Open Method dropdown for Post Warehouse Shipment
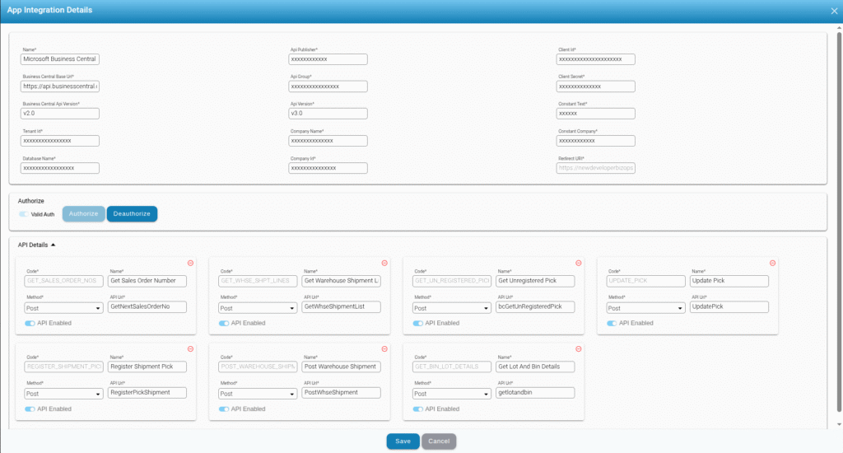Image resolution: width=843 pixels, height=453 pixels. [x=258, y=394]
